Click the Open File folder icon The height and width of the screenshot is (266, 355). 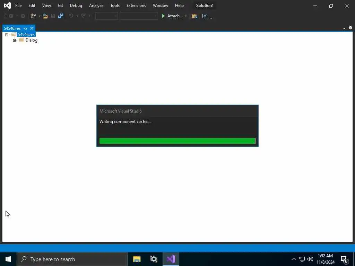click(x=45, y=16)
